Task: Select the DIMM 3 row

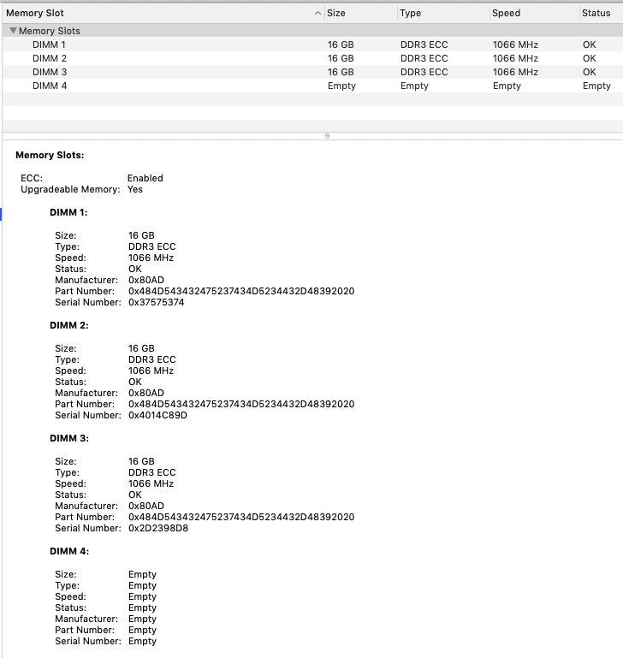Action: [x=312, y=72]
